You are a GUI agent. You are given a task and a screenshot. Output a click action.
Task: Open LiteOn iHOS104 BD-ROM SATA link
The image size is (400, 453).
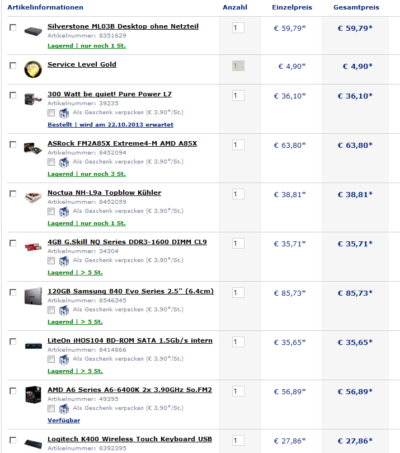130,340
